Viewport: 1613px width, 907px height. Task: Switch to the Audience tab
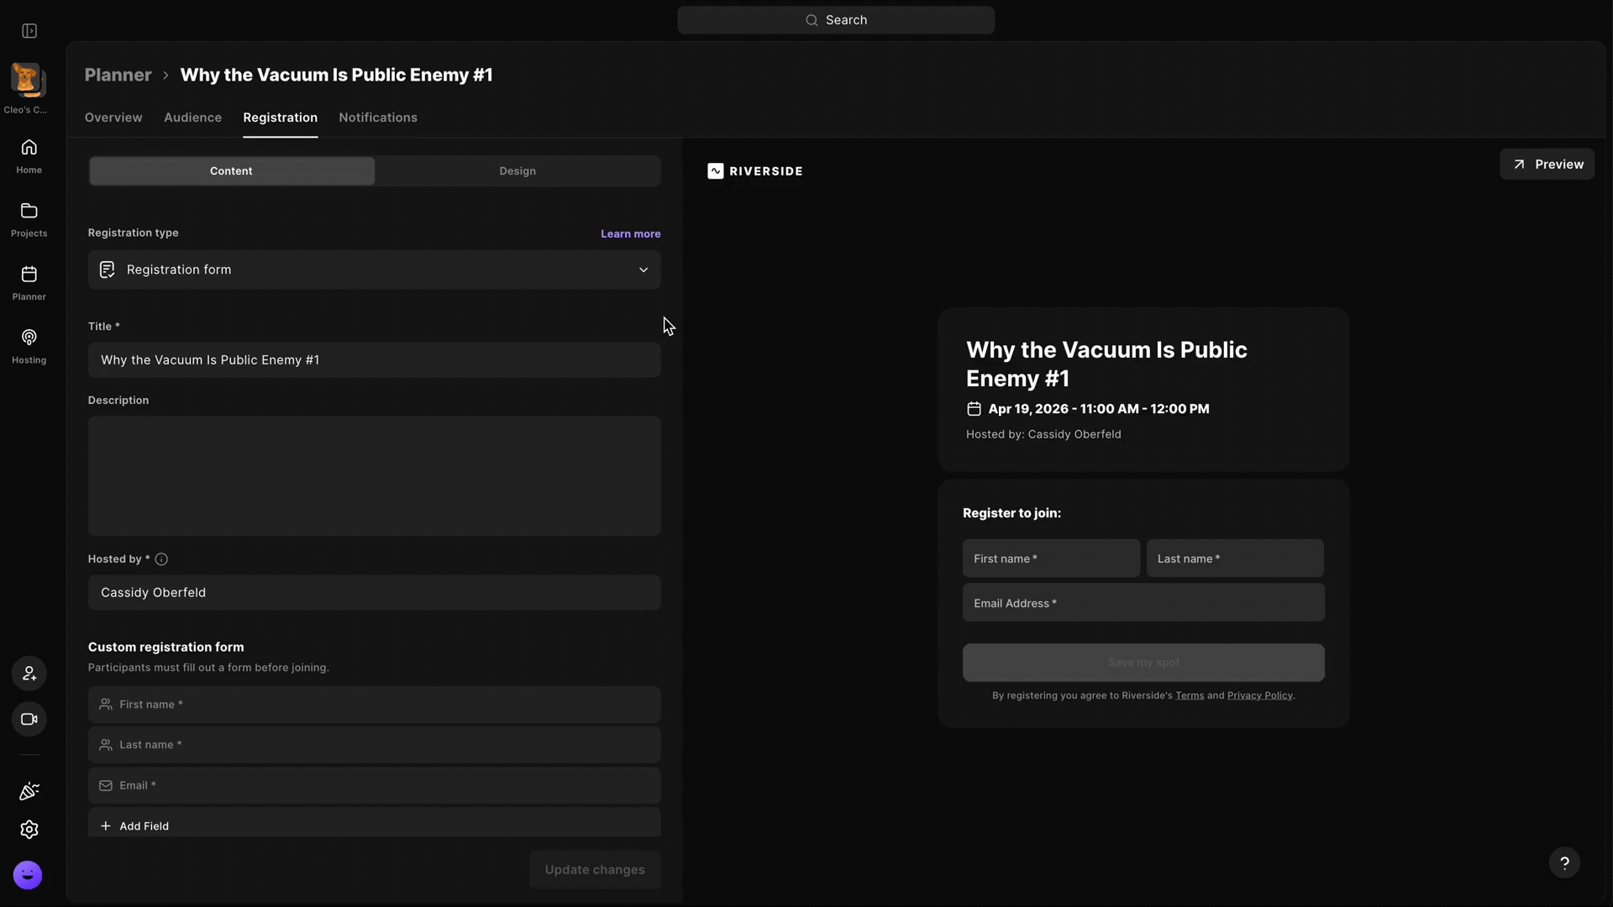[x=192, y=118]
